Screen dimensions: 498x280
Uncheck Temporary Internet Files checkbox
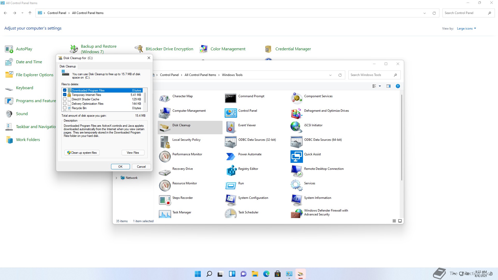pos(65,95)
